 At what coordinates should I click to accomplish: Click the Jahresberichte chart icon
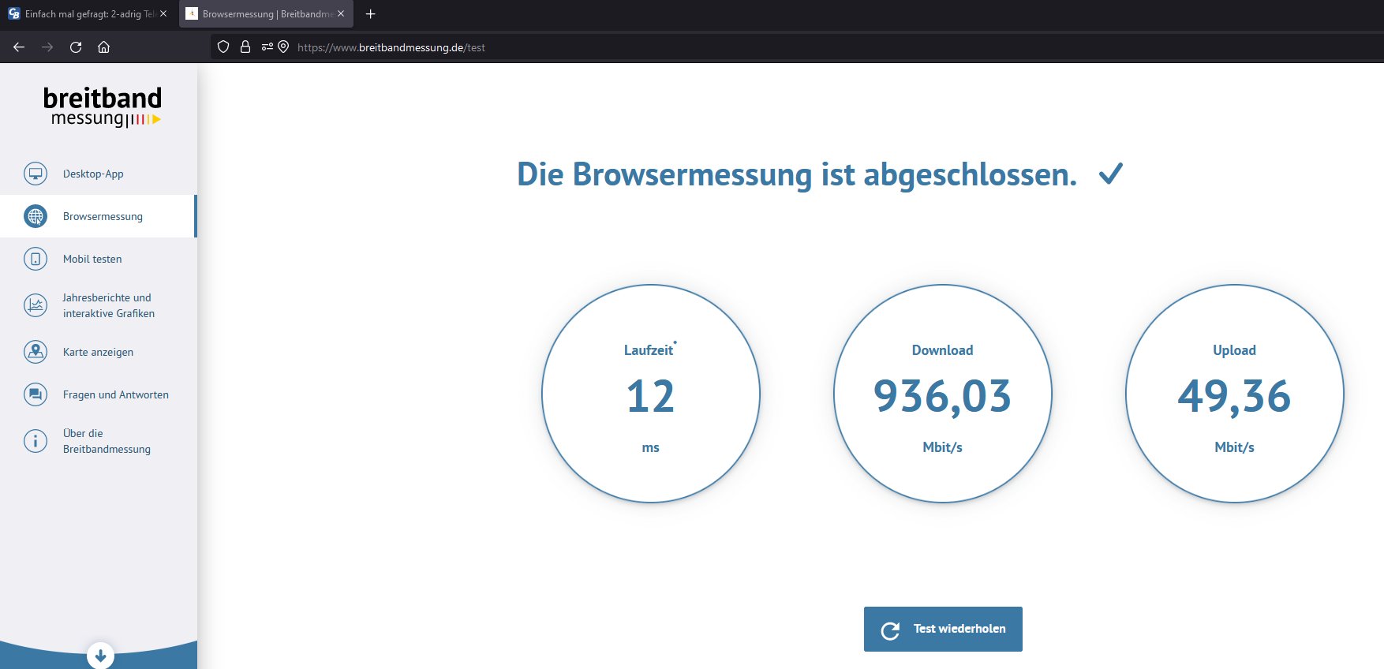pos(36,305)
